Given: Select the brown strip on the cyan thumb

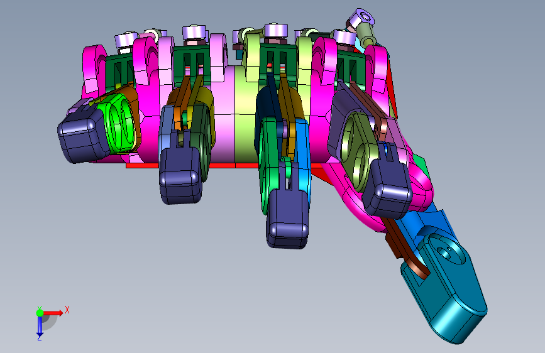Looking at the screenshot, I should tap(407, 247).
